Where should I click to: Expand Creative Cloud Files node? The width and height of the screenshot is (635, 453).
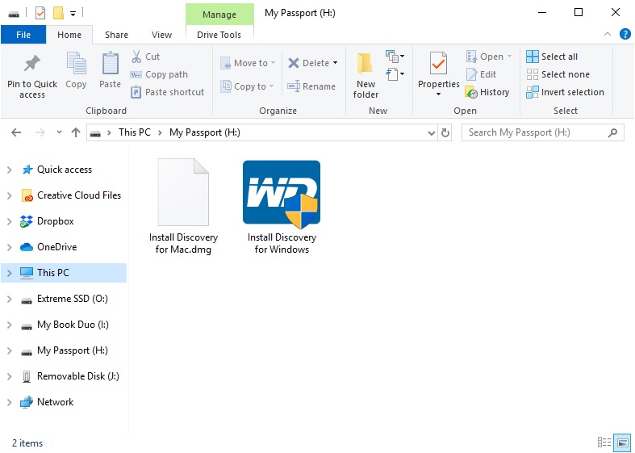point(10,195)
